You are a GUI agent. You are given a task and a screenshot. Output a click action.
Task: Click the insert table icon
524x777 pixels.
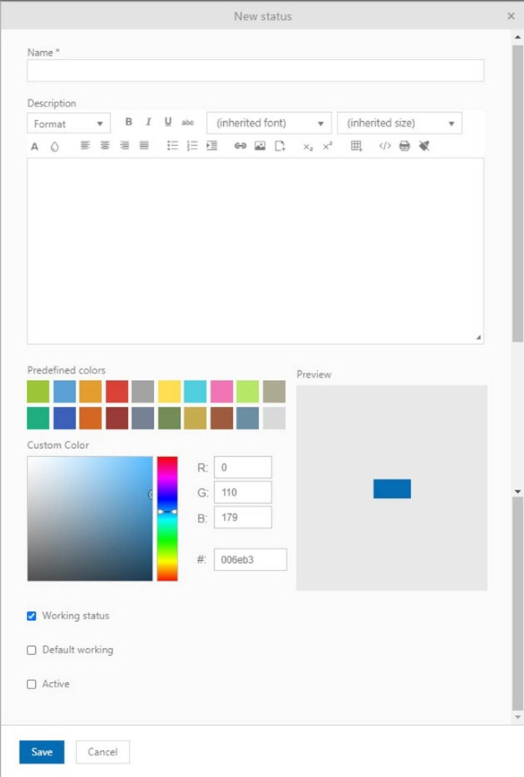(x=356, y=146)
